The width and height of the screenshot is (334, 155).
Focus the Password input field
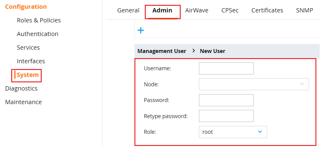coord(226,100)
